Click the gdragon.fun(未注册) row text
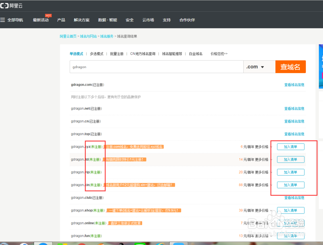This screenshot has height=245, width=323. click(87, 236)
